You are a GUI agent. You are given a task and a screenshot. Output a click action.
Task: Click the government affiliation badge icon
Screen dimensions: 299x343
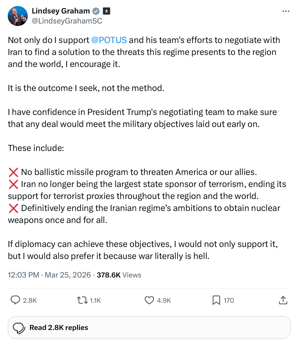pos(106,11)
